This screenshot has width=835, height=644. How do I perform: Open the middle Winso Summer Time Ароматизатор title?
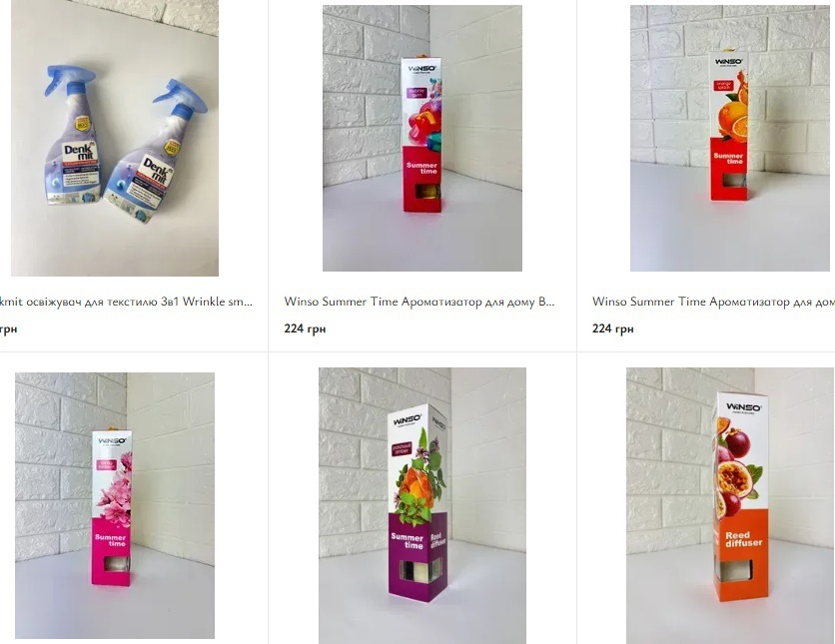419,302
